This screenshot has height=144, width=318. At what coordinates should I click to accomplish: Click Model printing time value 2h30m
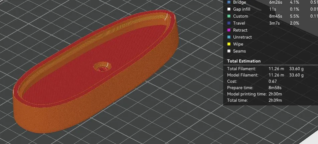tap(275, 94)
